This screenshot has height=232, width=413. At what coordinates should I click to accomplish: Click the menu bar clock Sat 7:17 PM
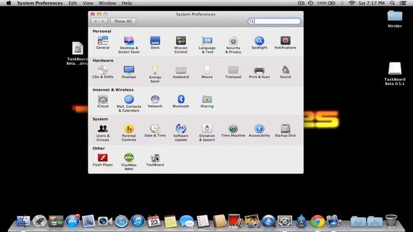click(x=372, y=3)
